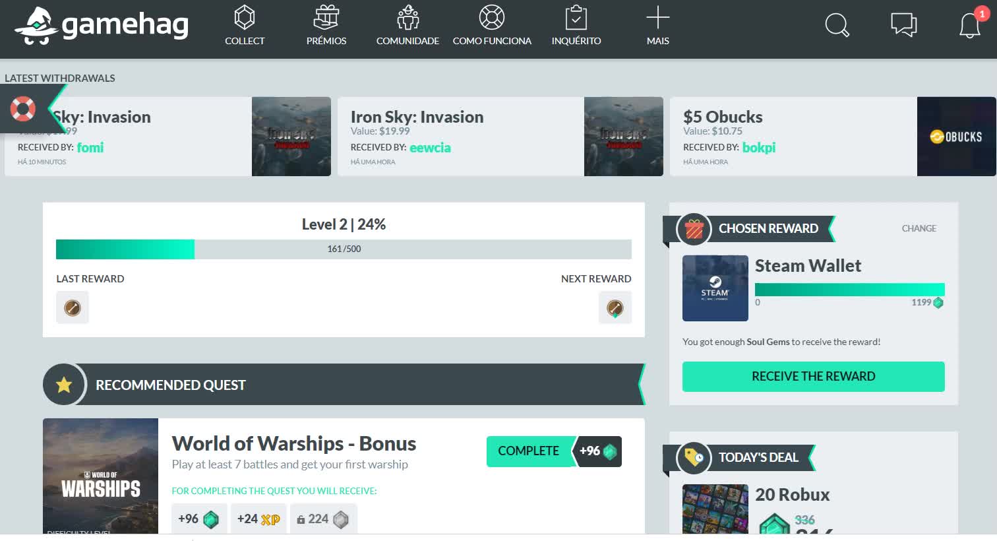This screenshot has width=997, height=541.
Task: Open the notifications bell
Action: [x=970, y=26]
